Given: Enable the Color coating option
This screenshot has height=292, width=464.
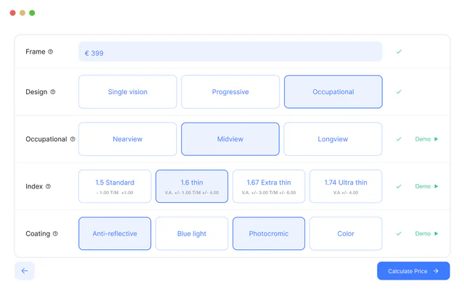Looking at the screenshot, I should [346, 234].
